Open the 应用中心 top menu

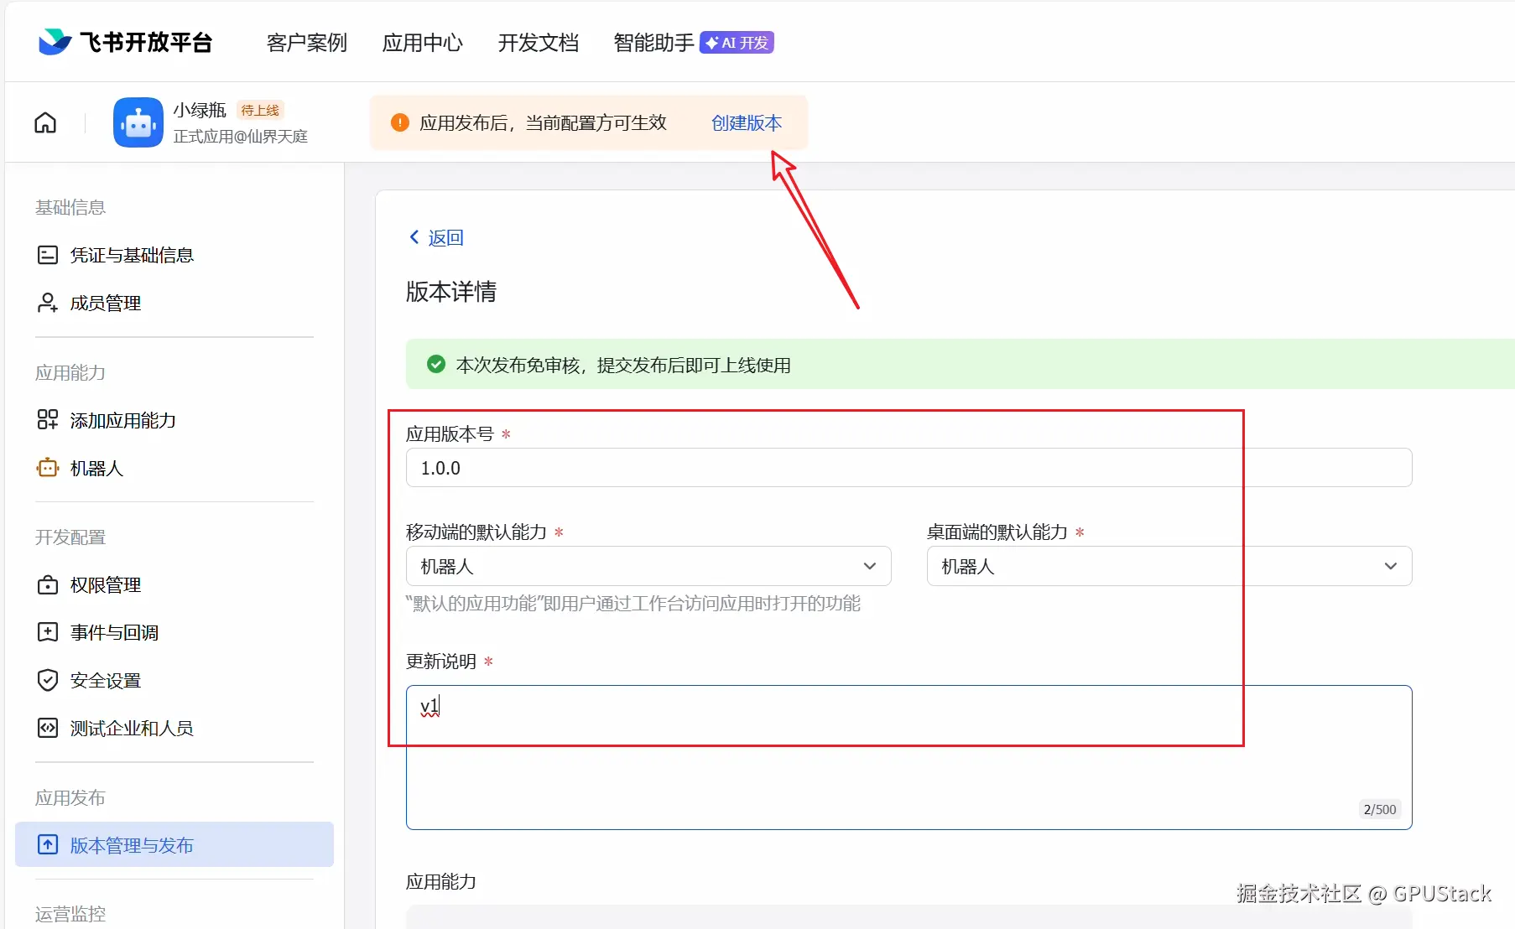pyautogui.click(x=422, y=43)
